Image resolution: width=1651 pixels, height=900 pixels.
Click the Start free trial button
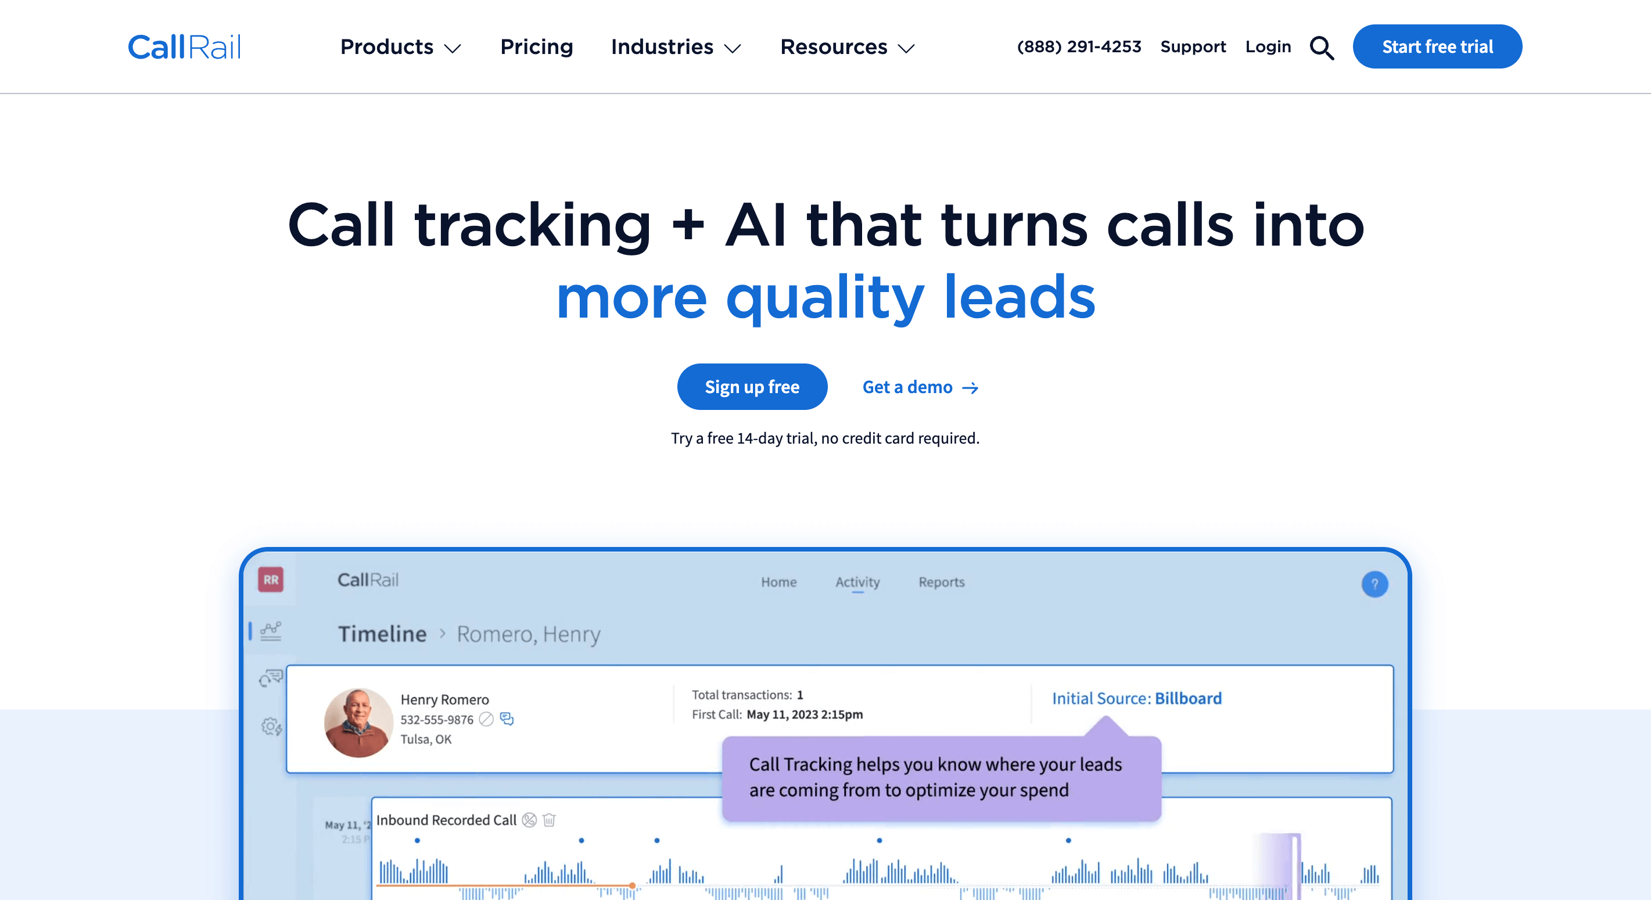tap(1437, 47)
